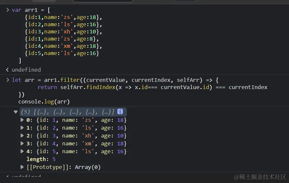Image resolution: width=289 pixels, height=183 pixels.
Task: Expand array item 0 with name 'zs'
Action: [22, 120]
